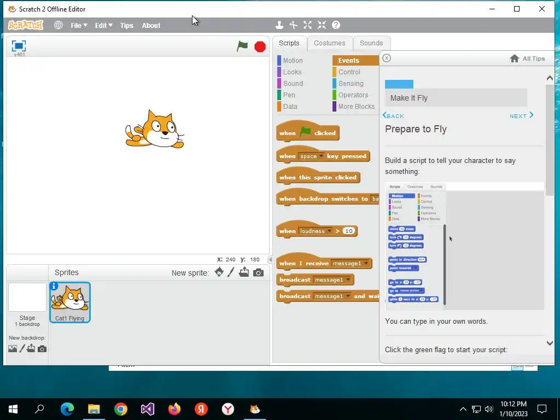Close the tips panel
The height and width of the screenshot is (420, 560).
387,58
